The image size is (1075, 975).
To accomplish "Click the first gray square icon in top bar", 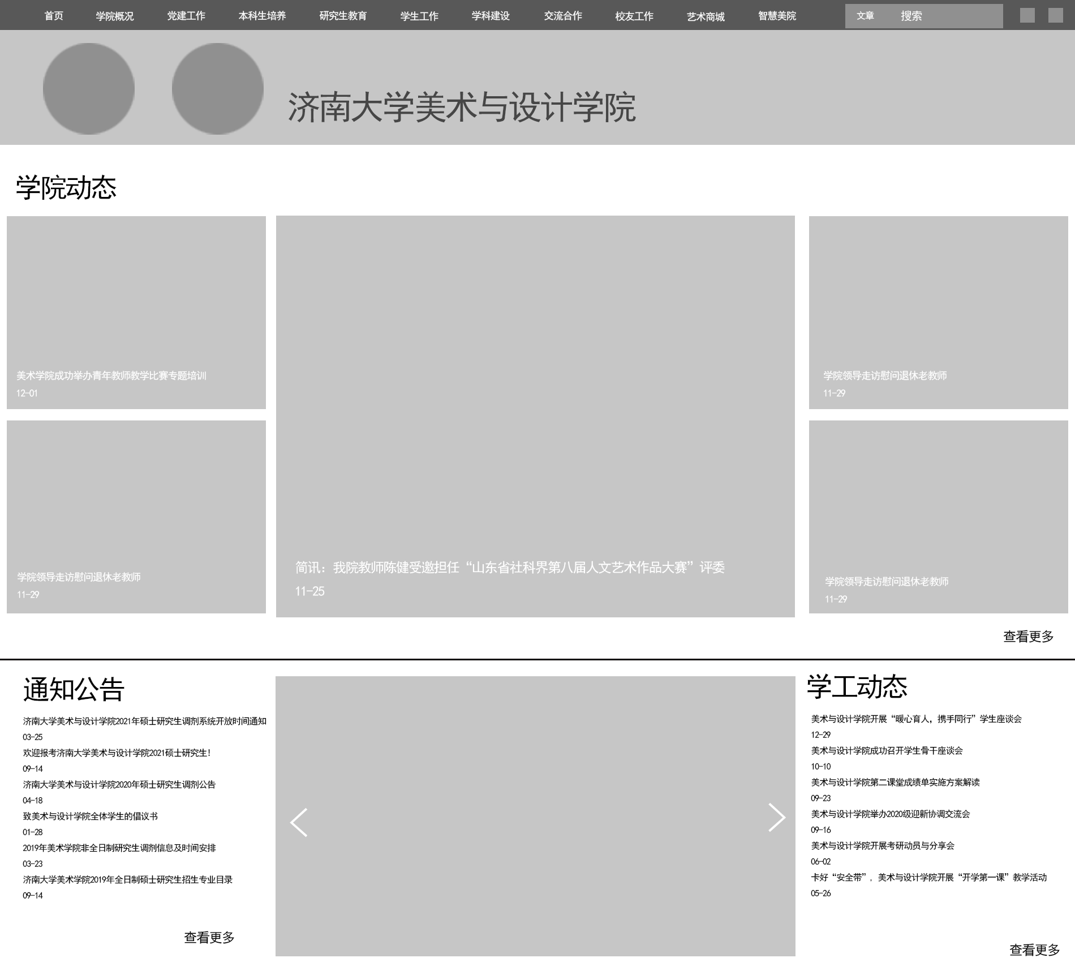I will click(1027, 15).
